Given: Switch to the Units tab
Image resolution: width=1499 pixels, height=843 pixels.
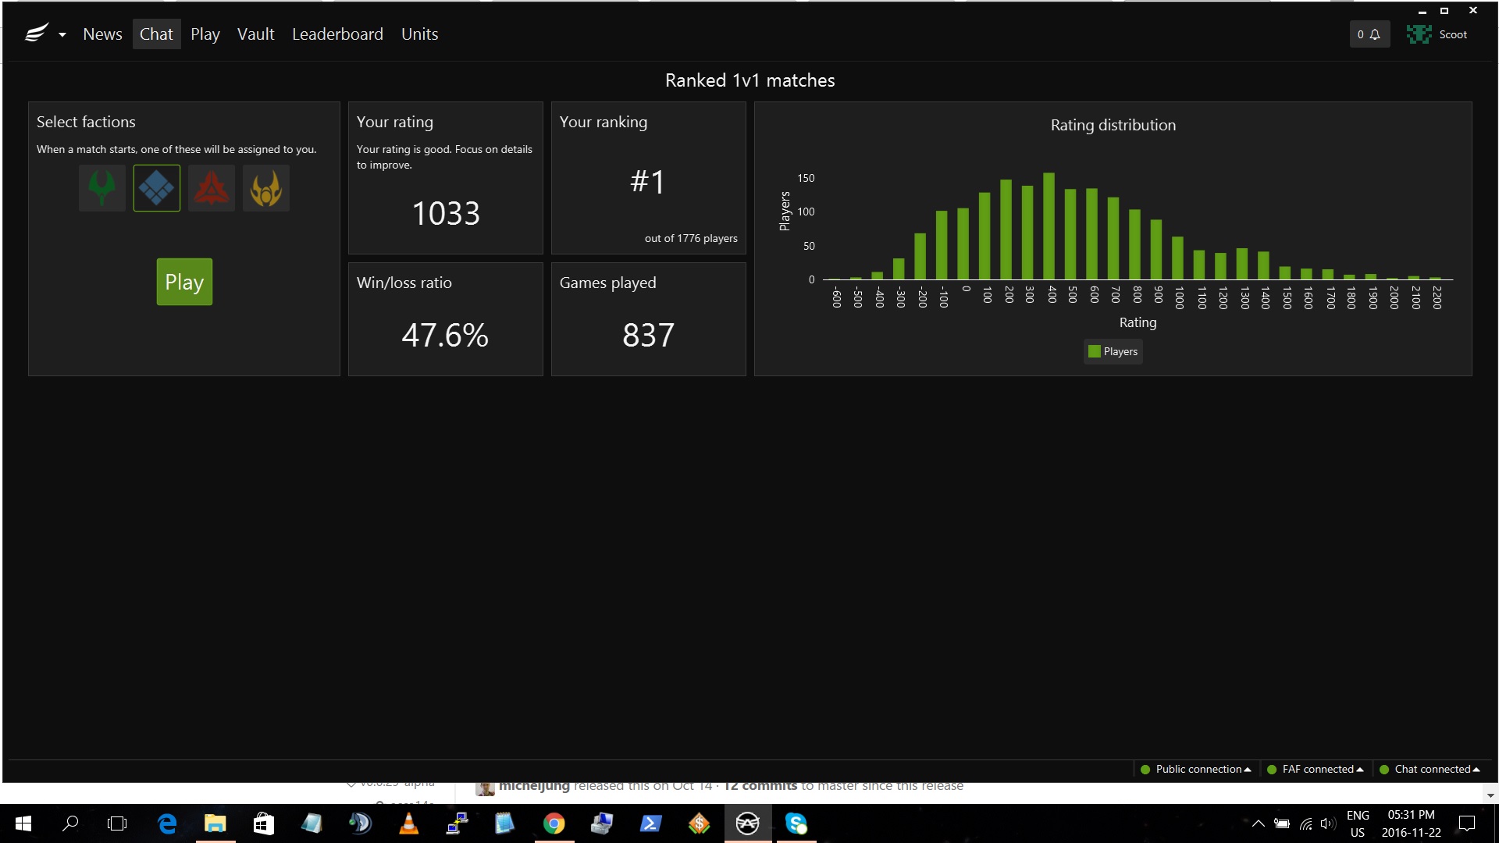Looking at the screenshot, I should tap(419, 34).
